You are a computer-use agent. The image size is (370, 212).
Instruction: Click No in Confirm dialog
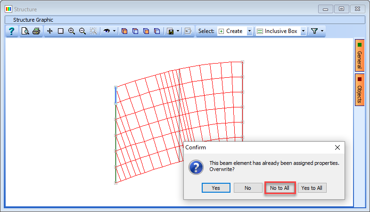pyautogui.click(x=248, y=188)
